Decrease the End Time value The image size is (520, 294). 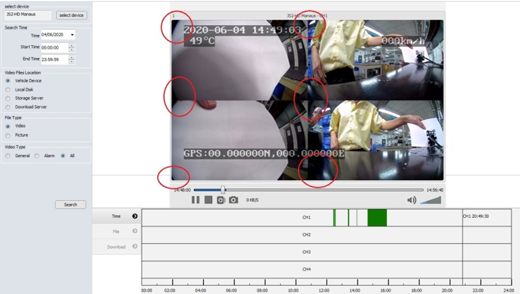coord(71,62)
